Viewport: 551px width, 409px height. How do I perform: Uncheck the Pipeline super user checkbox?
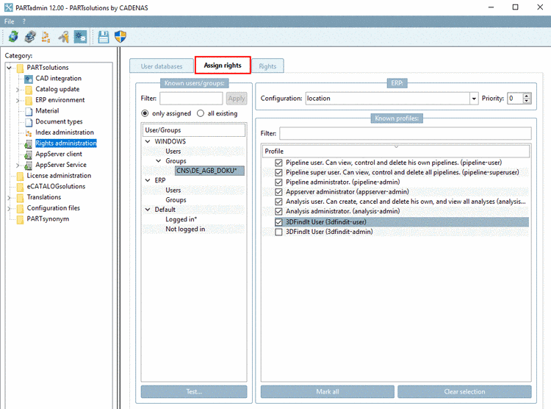(278, 172)
